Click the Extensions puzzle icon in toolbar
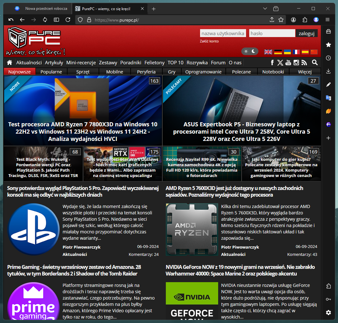This screenshot has height=323, width=338. (305, 20)
